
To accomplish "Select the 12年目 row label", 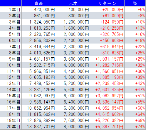I will [14, 77].
